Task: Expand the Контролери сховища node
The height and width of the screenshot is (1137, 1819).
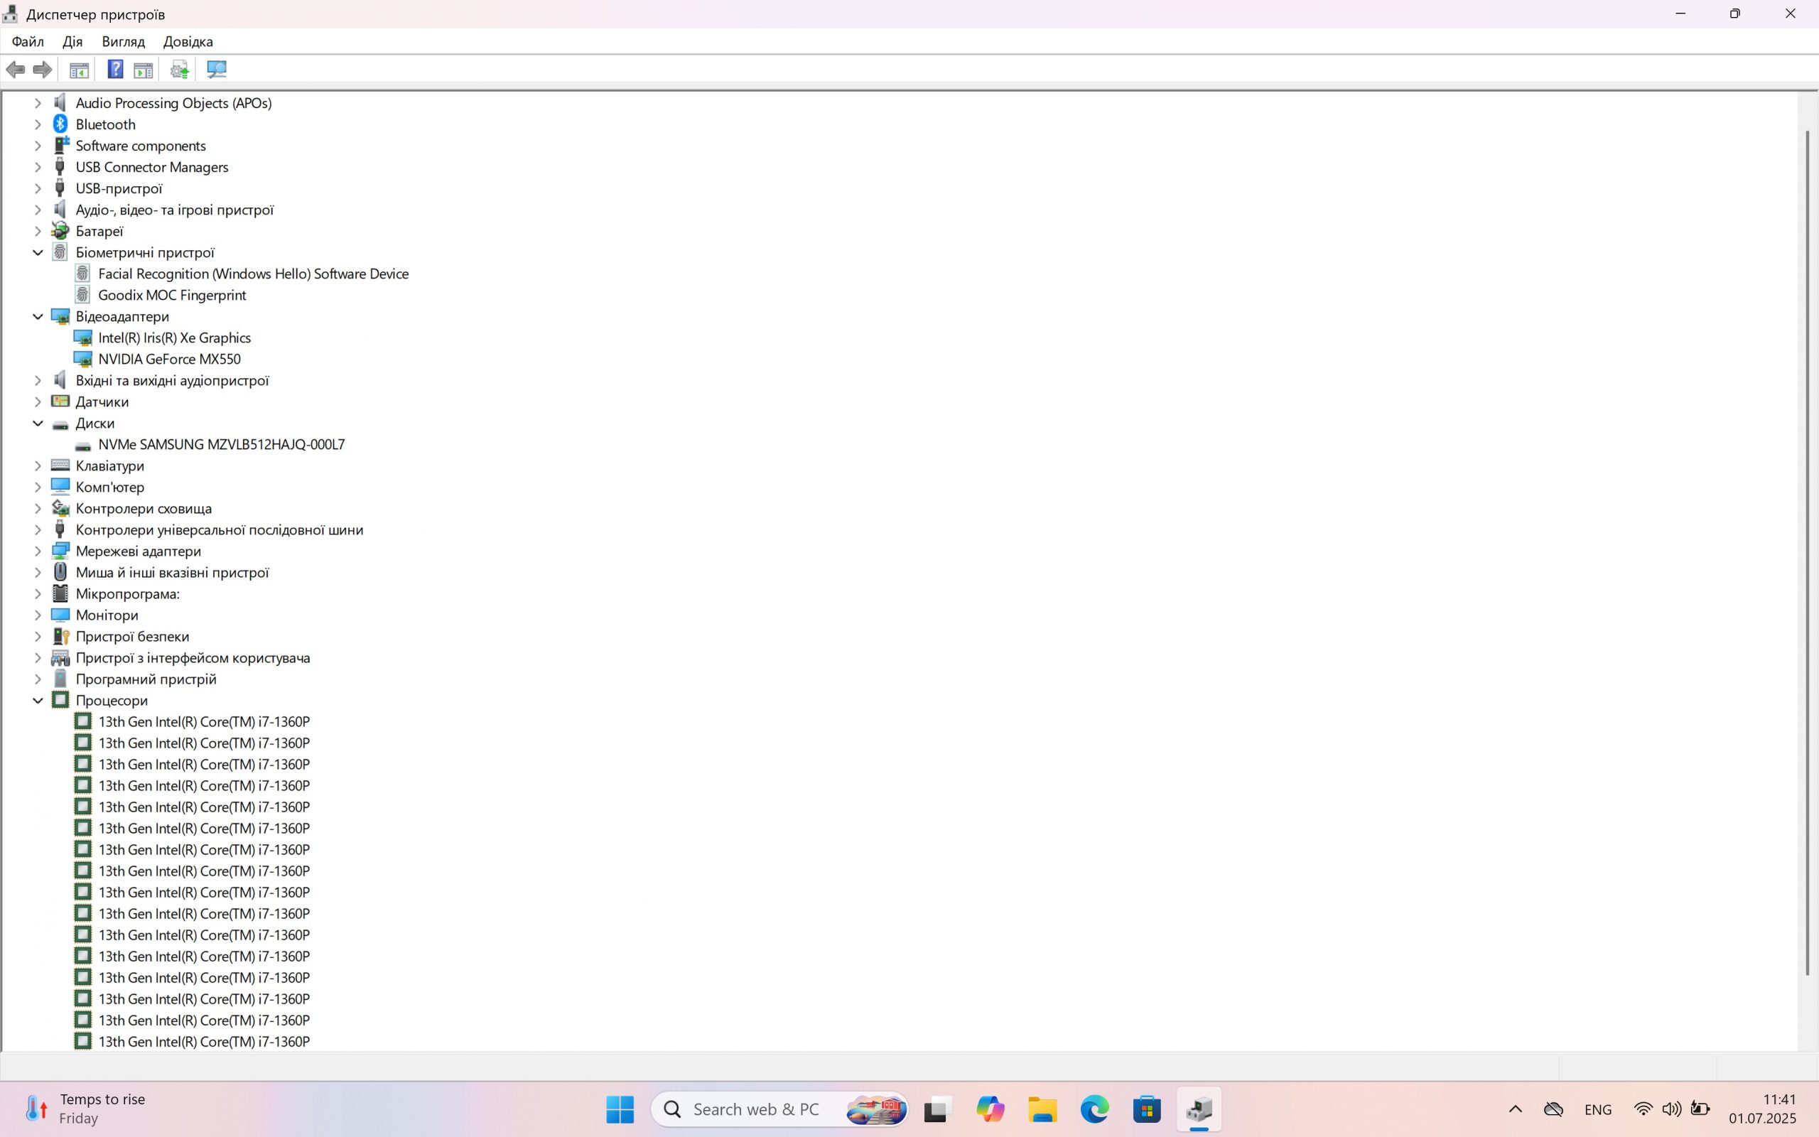Action: 38,508
